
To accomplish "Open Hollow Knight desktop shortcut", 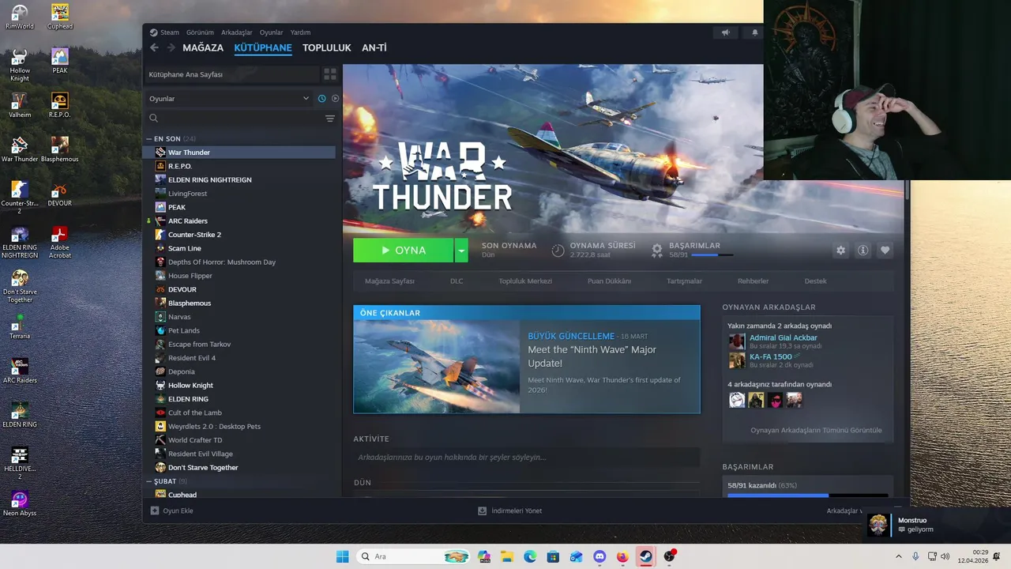I will (x=20, y=66).
